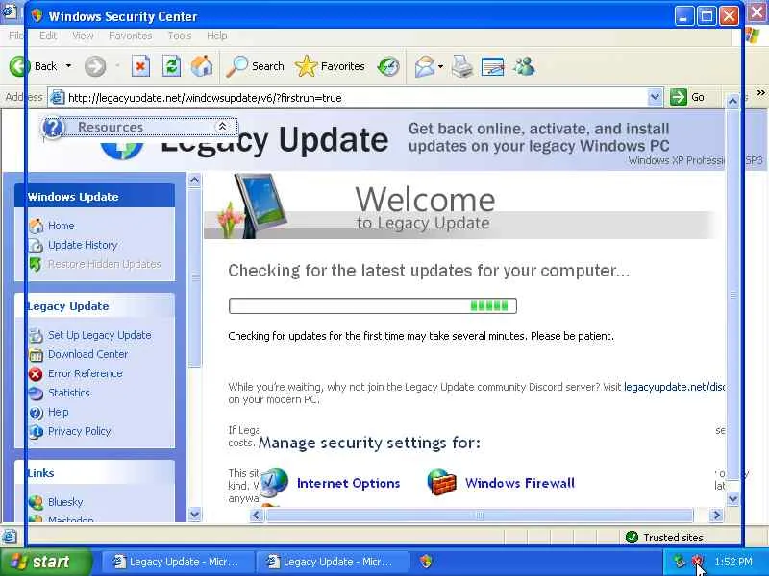Stop page loading with red X icon
This screenshot has height=576, width=769.
140,66
